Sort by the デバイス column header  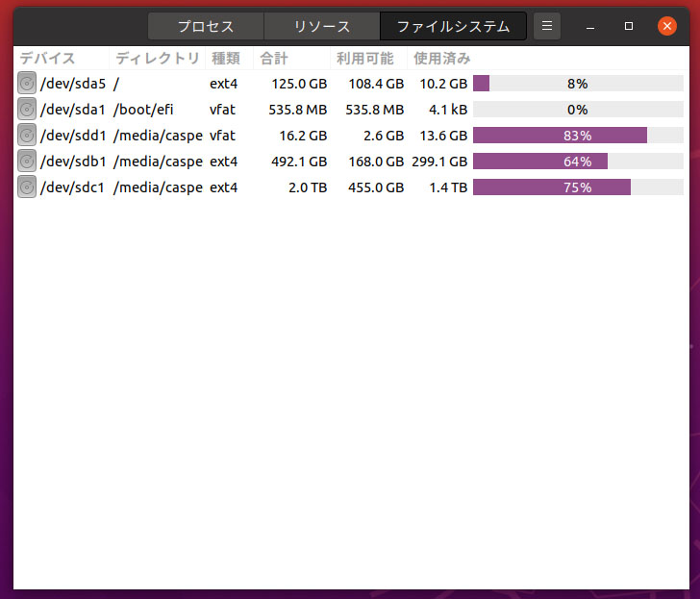[62, 59]
